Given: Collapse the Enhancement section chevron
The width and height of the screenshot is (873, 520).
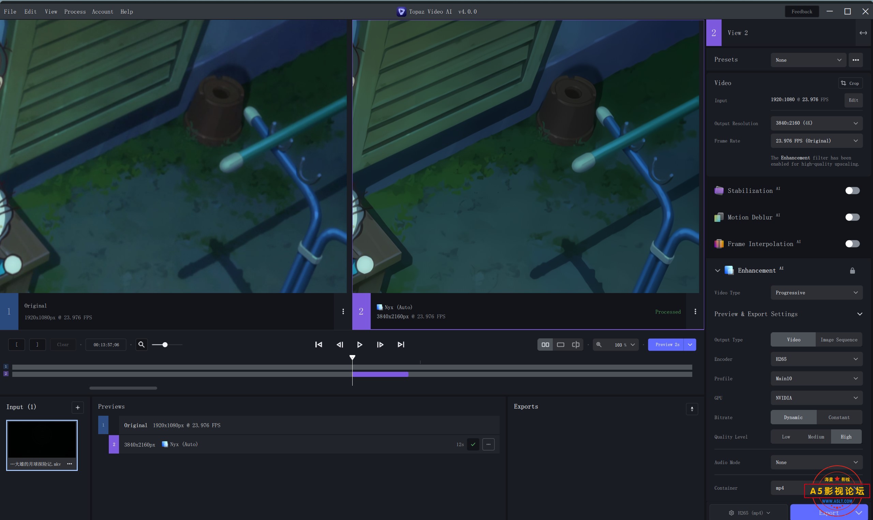Looking at the screenshot, I should point(717,271).
